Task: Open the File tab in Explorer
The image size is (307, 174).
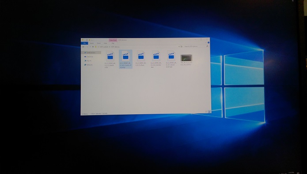Action: [84, 43]
